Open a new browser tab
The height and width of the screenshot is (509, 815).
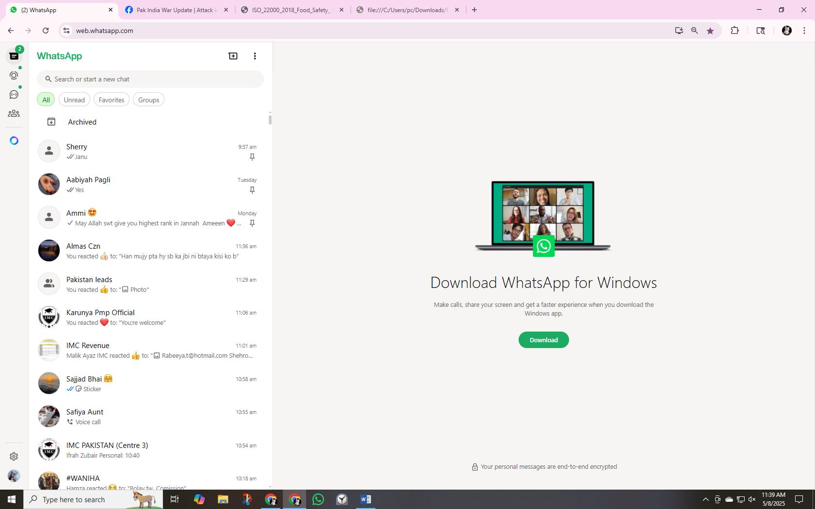tap(474, 10)
